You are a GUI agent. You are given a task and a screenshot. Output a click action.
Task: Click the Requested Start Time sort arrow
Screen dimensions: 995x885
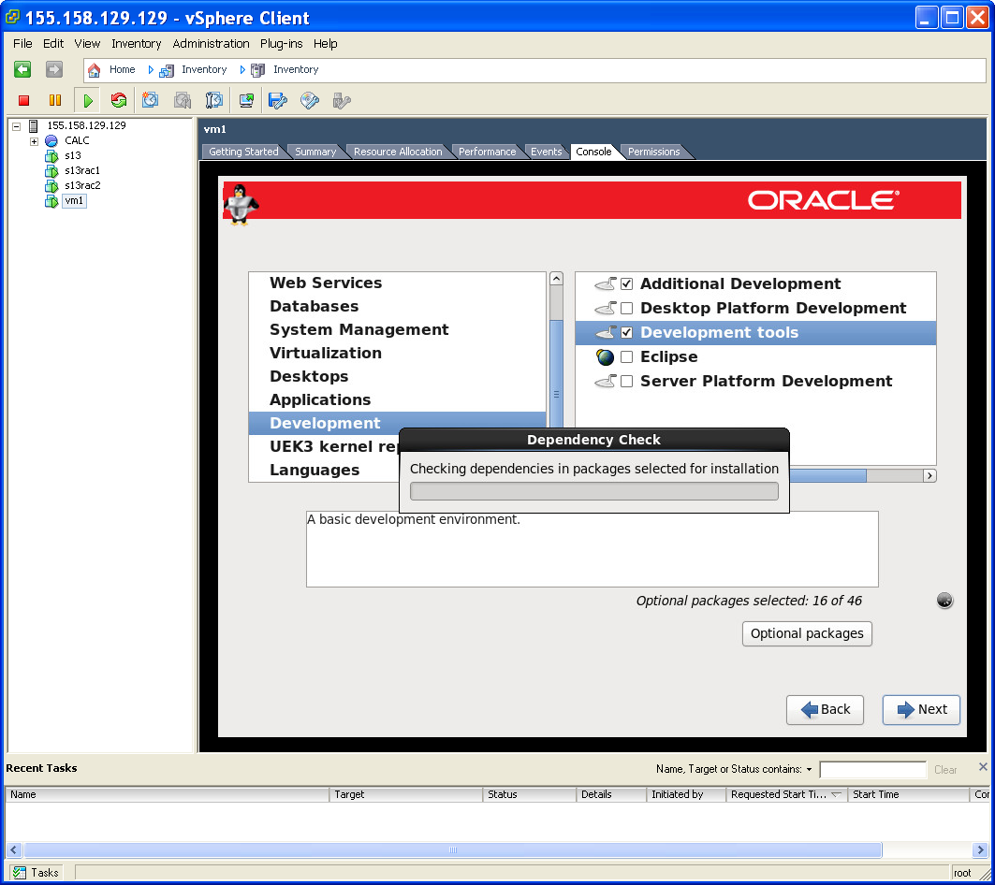coord(837,794)
